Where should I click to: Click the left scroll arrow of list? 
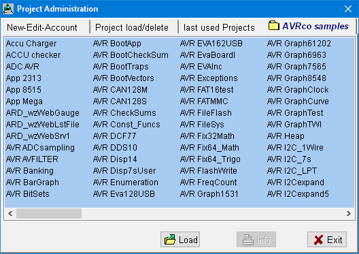pyautogui.click(x=10, y=213)
